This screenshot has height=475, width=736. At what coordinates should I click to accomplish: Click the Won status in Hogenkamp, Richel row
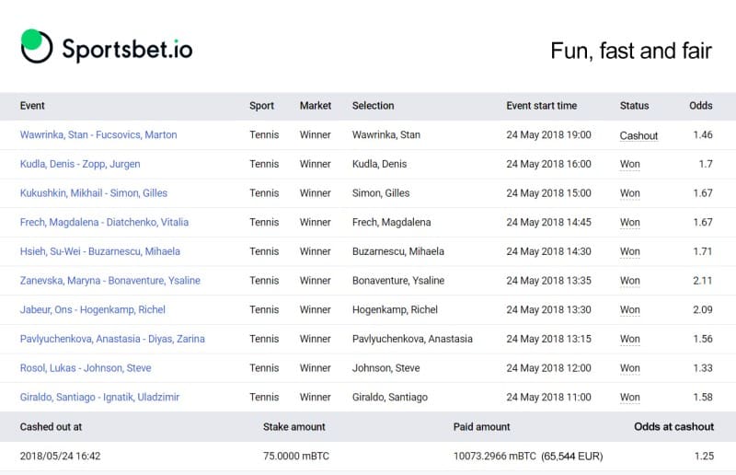tap(630, 309)
